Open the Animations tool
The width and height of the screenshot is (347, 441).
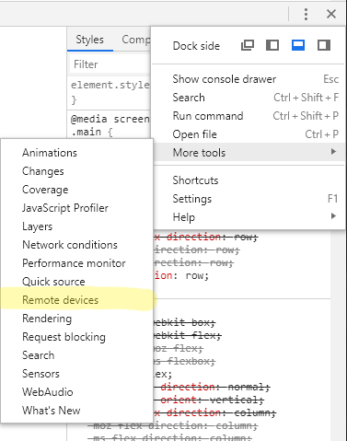coord(76,153)
